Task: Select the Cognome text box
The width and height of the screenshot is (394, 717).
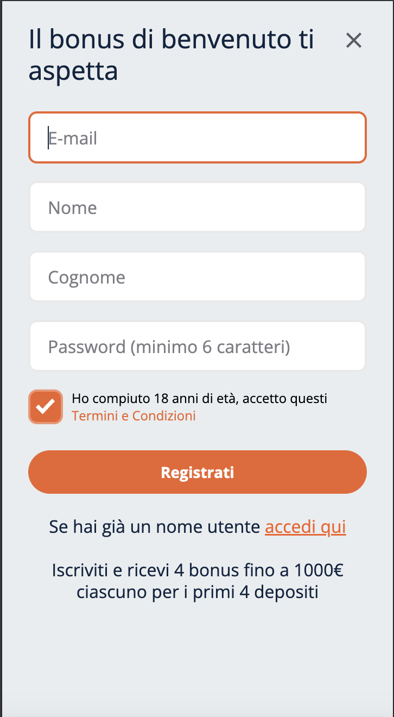Action: [x=198, y=276]
